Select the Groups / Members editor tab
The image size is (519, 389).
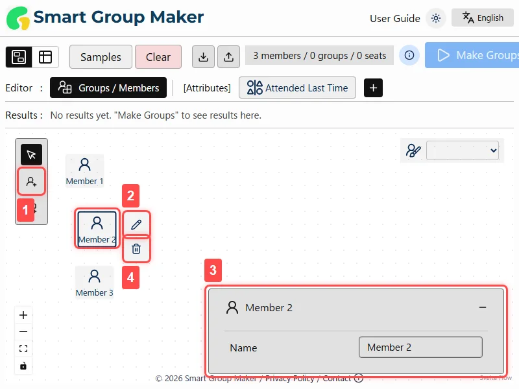(108, 88)
